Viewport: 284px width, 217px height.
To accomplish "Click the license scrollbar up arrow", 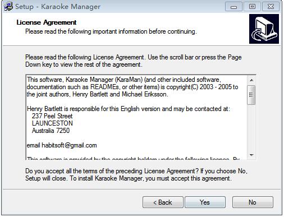I will pos(251,80).
